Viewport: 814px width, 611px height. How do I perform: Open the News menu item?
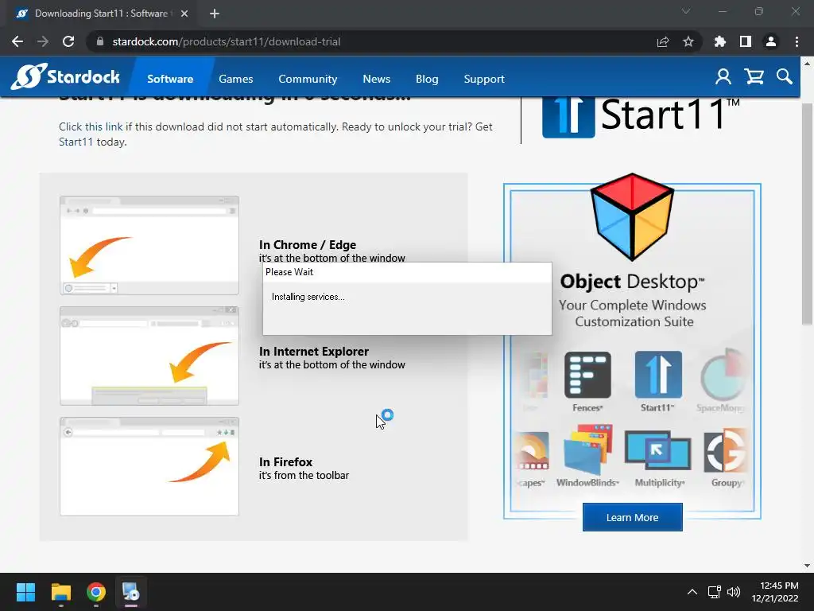(376, 79)
